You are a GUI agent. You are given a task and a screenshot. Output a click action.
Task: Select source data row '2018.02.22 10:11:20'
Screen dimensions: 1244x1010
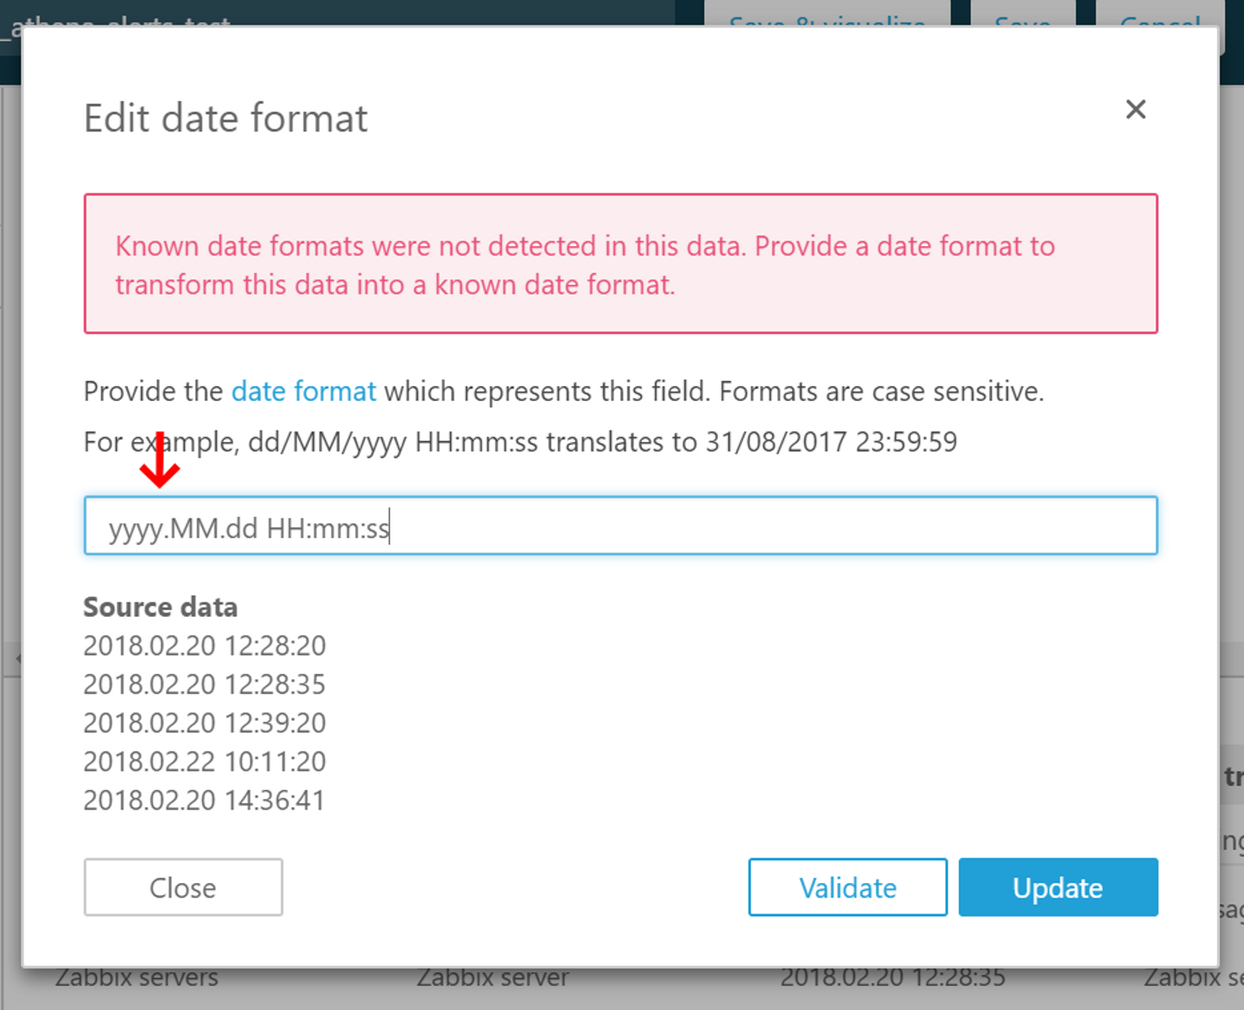point(205,761)
